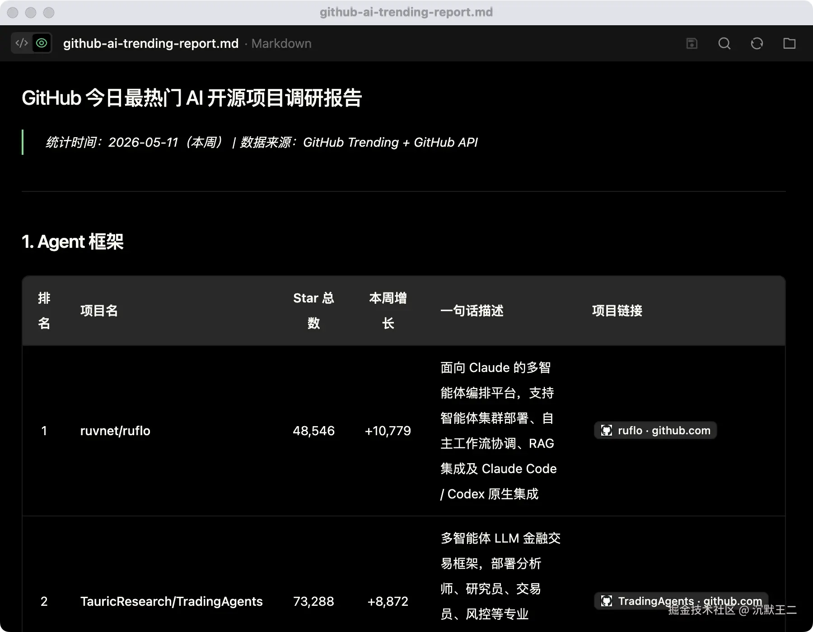Click the '1. Agent 框架' section heading
The width and height of the screenshot is (813, 632).
[x=73, y=242]
